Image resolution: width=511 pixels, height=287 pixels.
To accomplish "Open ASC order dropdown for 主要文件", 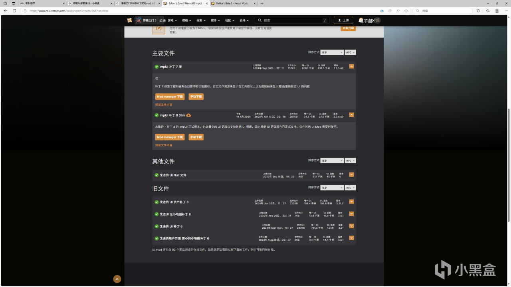I will 350,52.
